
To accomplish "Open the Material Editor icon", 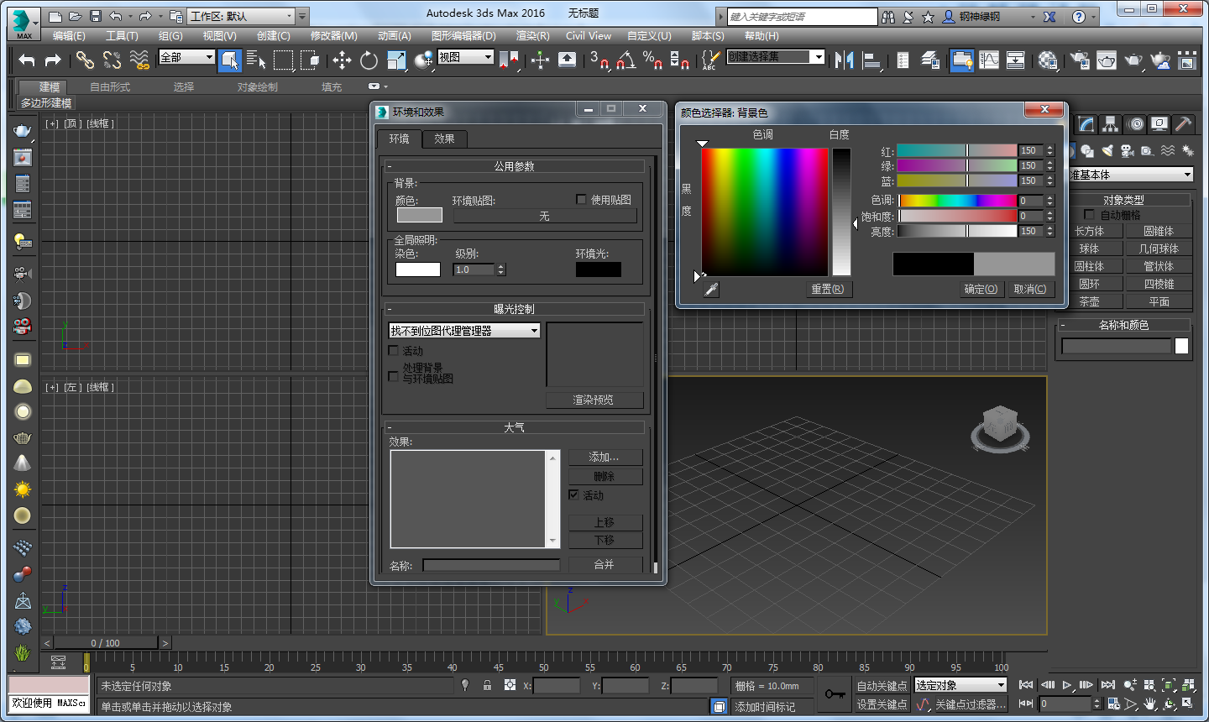I will click(x=1048, y=60).
